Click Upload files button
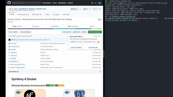173x97 pixels. [76, 32]
